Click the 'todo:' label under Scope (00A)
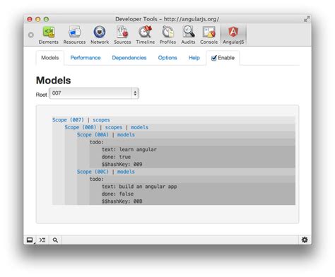This screenshot has width=335, height=277. [x=96, y=142]
